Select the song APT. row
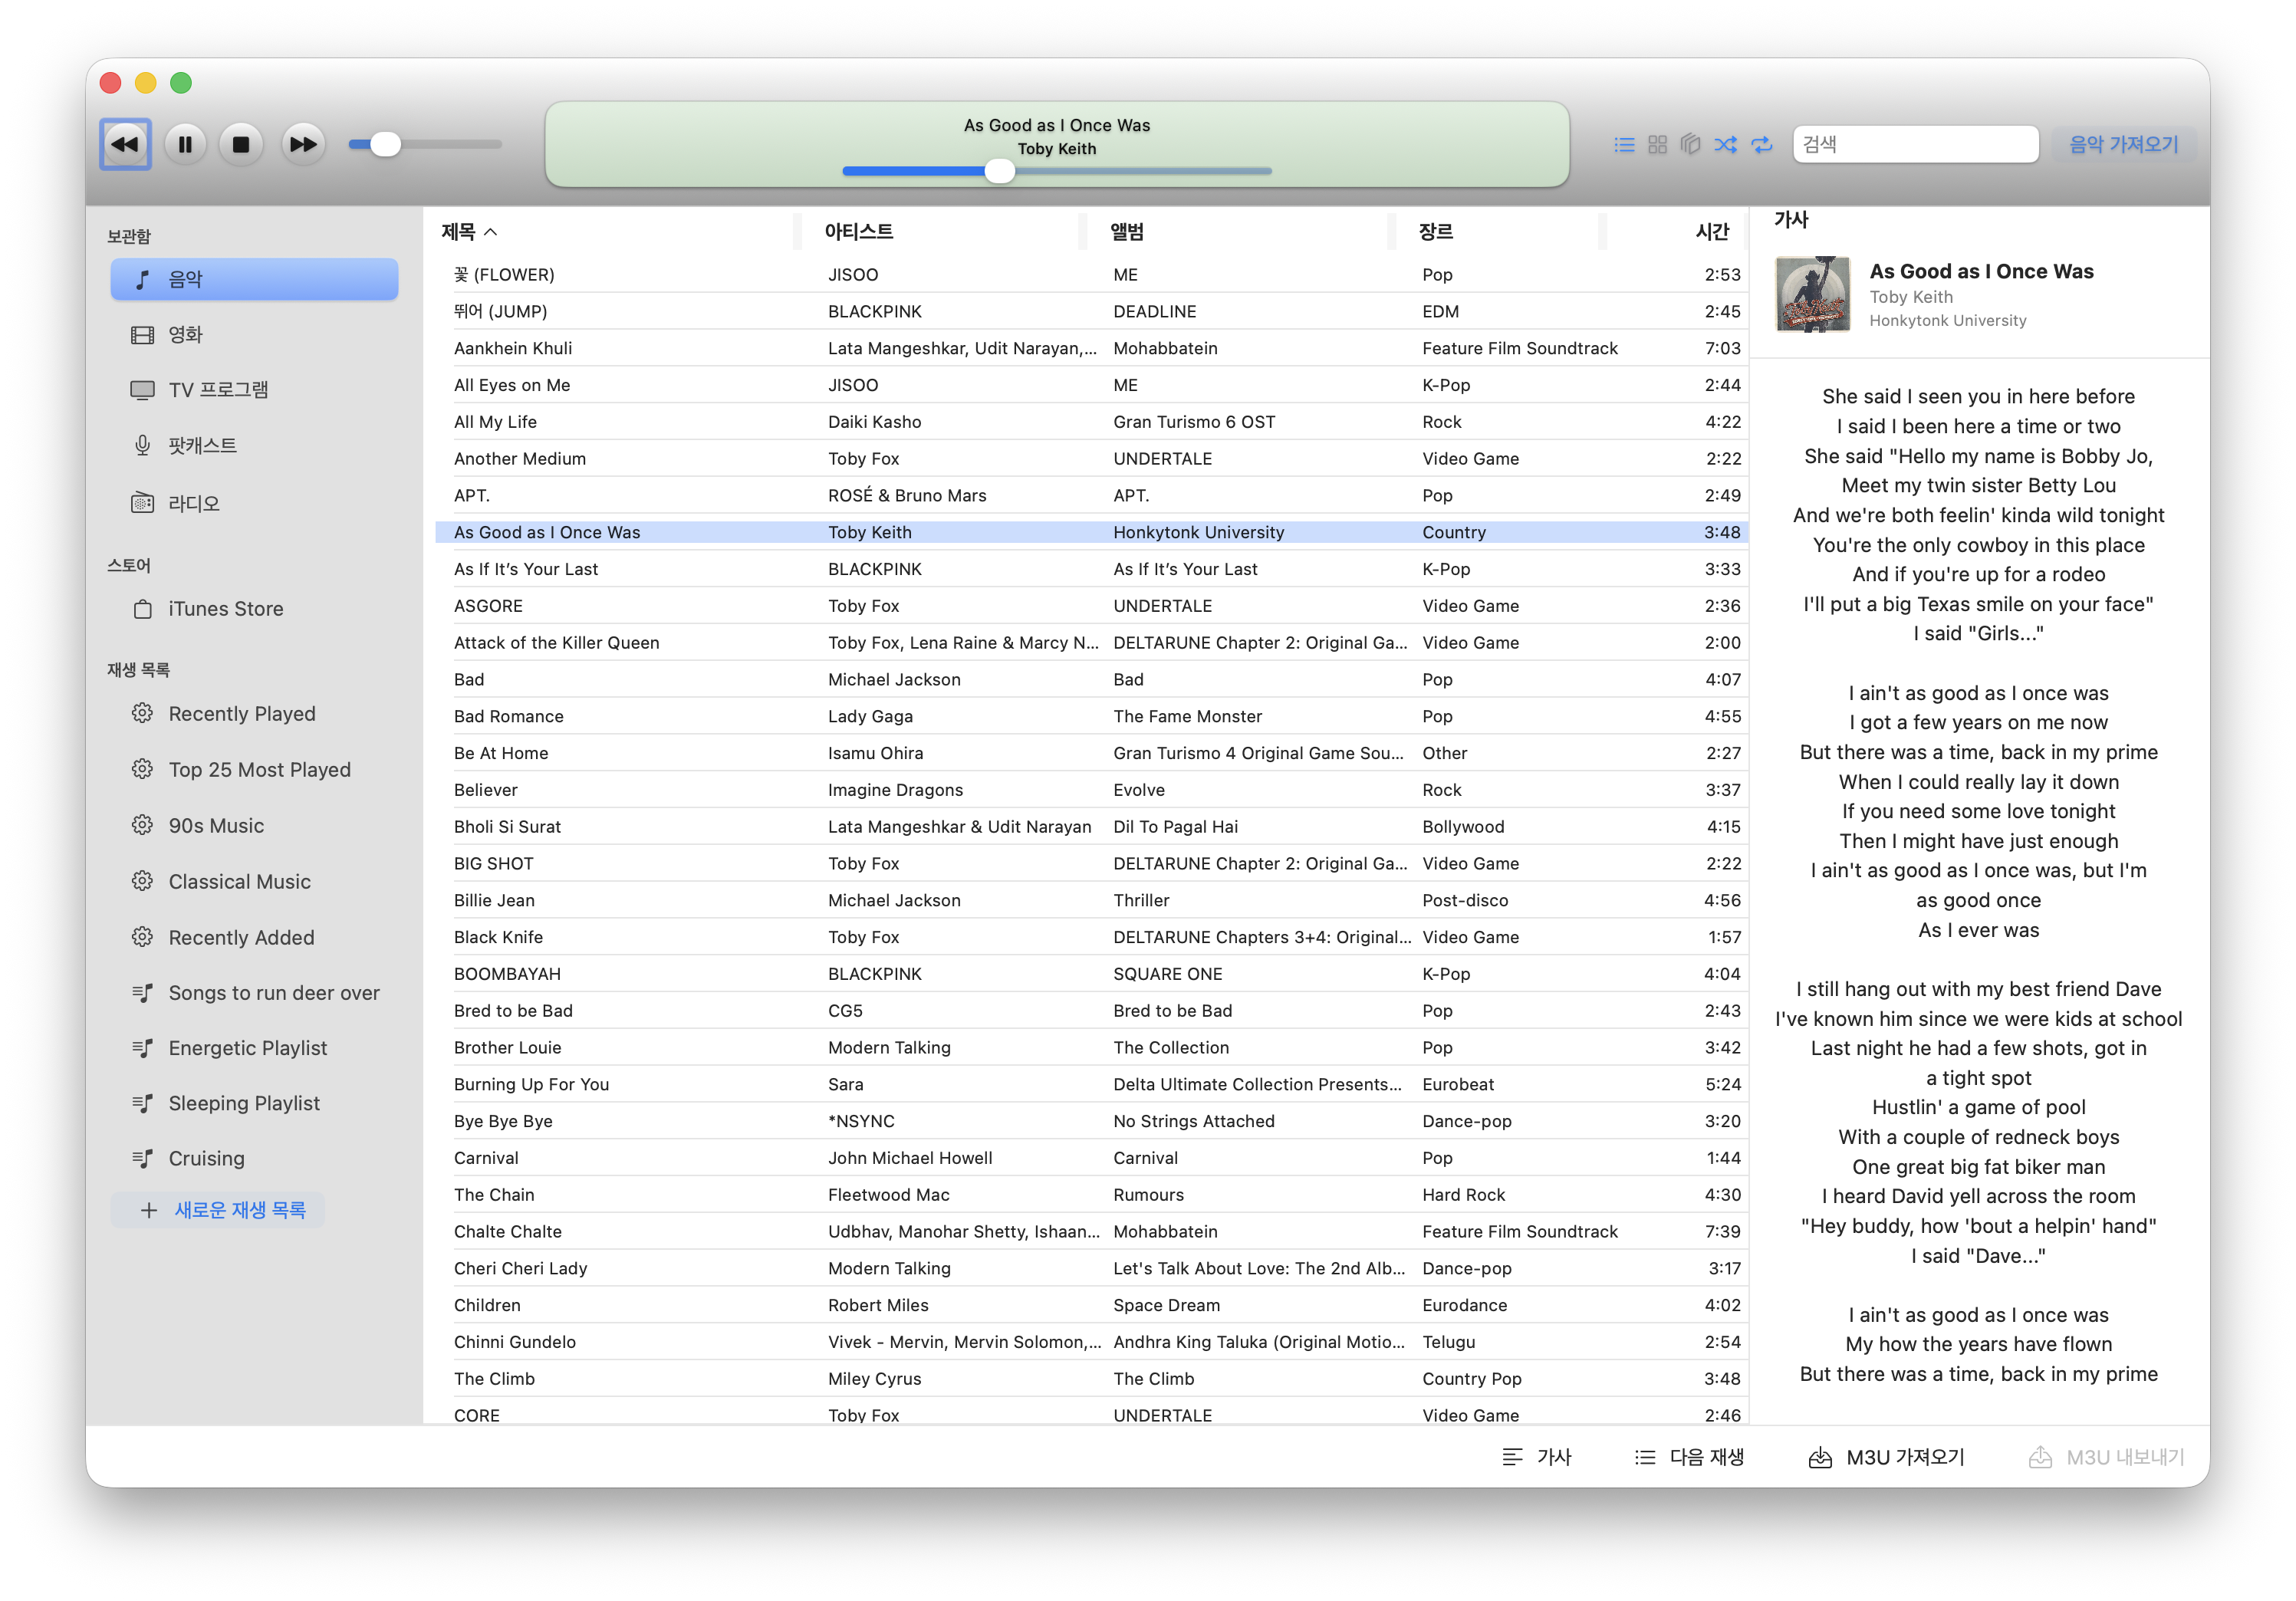 (x=1092, y=495)
